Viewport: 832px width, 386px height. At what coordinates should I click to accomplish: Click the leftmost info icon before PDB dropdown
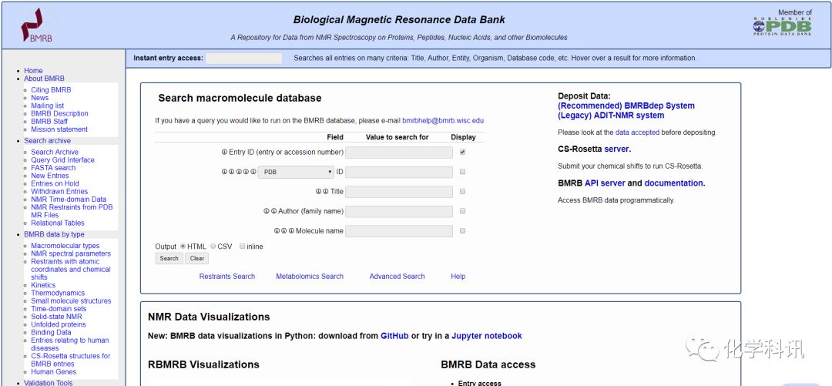click(x=224, y=172)
